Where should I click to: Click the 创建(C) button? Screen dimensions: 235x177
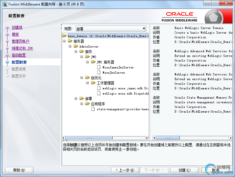[x=185, y=170]
